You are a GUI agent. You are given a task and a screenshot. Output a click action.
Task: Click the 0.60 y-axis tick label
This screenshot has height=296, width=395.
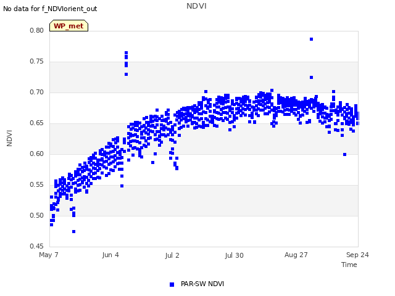[x=37, y=154]
